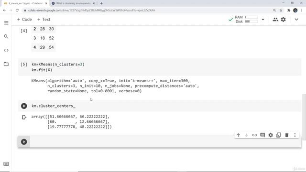Bookmark this page with the star icon
The height and width of the screenshot is (172, 306).
(281, 11)
